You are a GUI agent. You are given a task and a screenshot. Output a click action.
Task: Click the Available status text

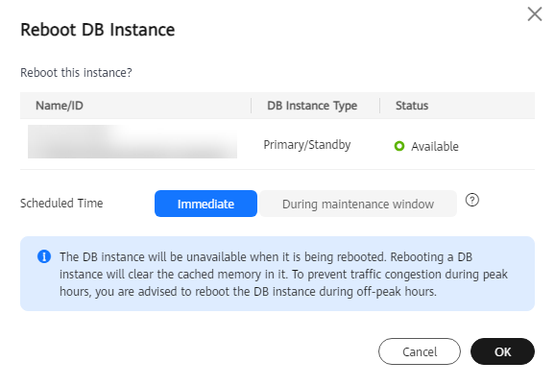[x=435, y=146]
